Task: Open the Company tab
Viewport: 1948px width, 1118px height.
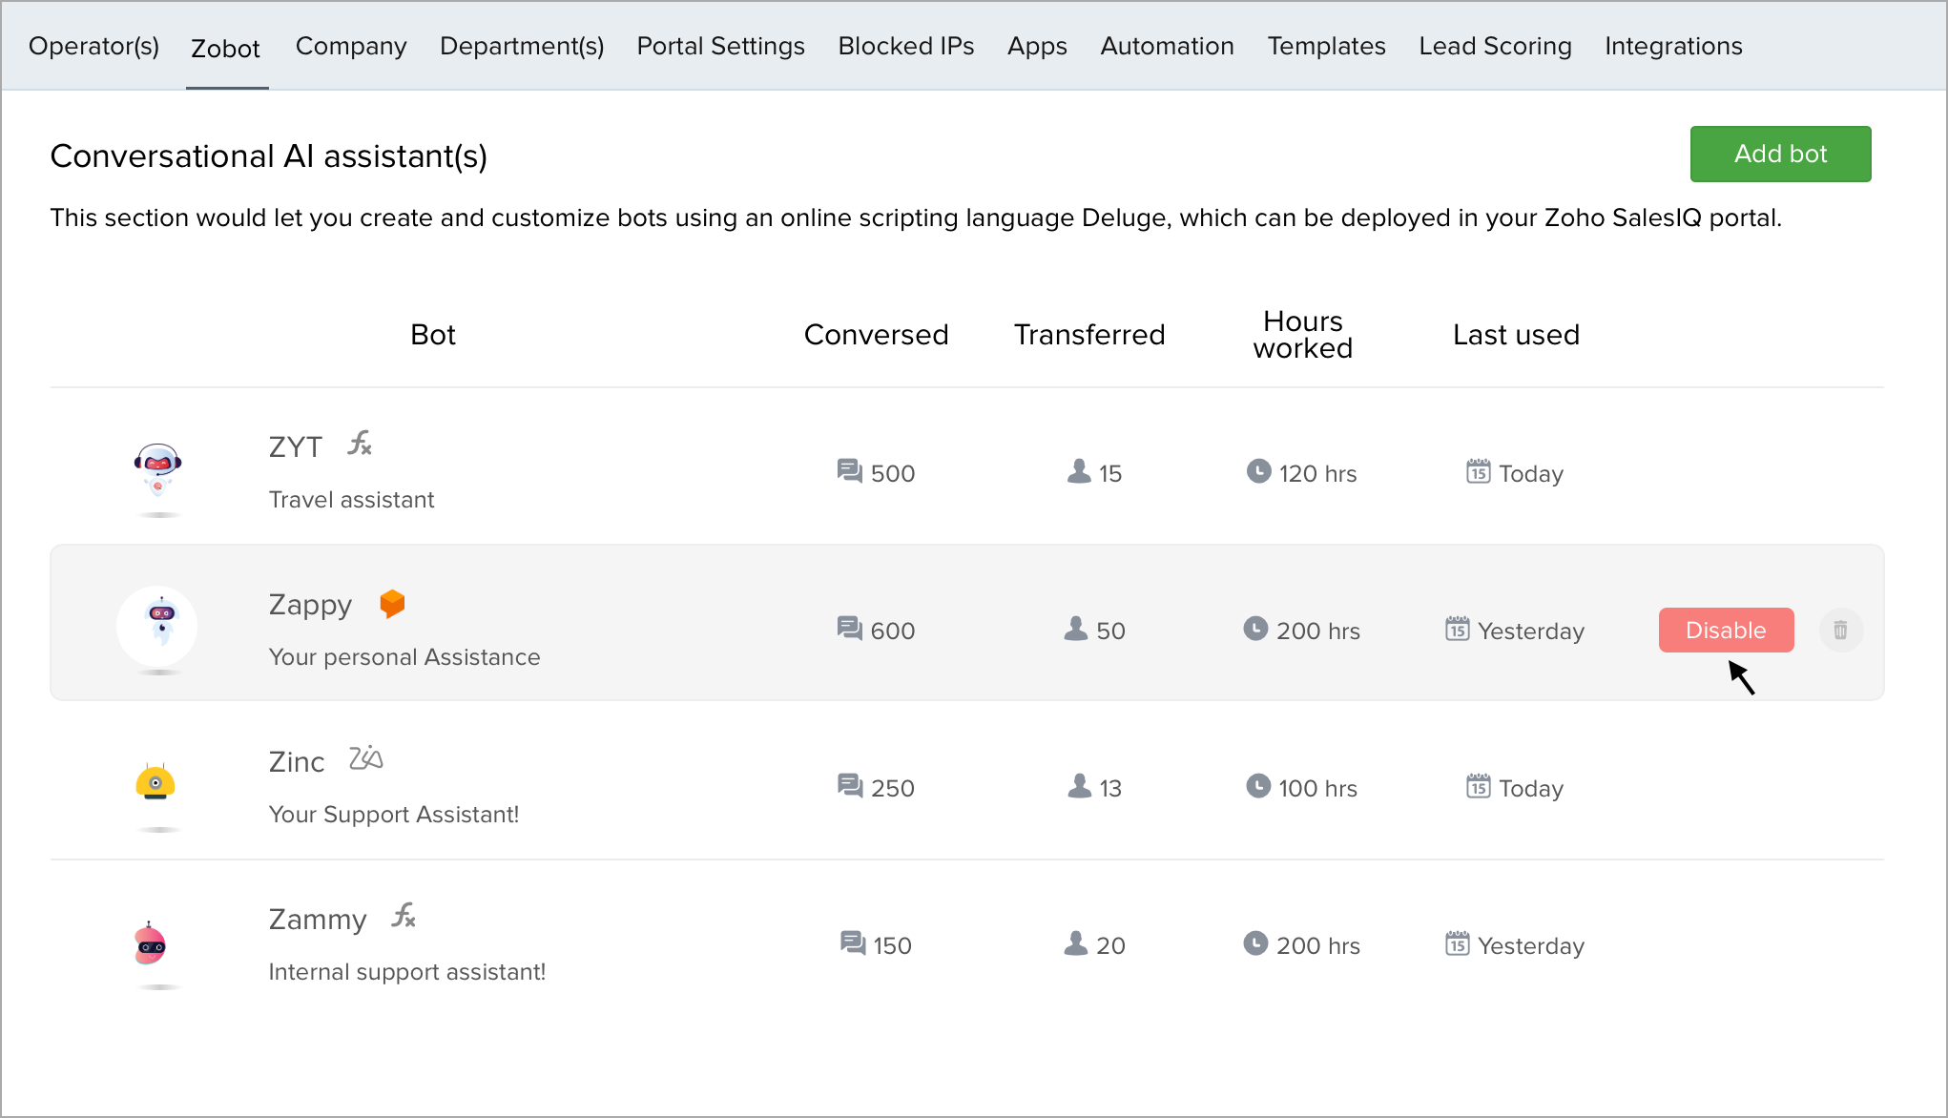Action: point(351,46)
